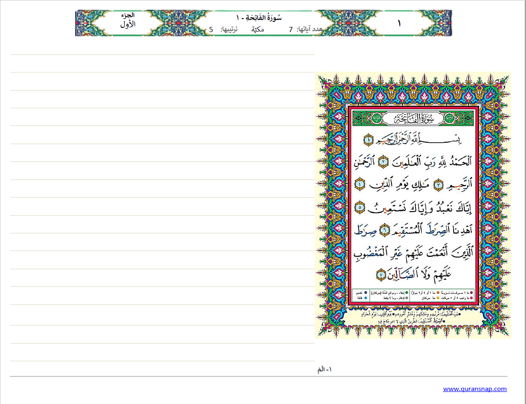Viewport: 526px width, 404px height.
Task: Click the green ikhfa legend dot
Action: click(x=407, y=293)
